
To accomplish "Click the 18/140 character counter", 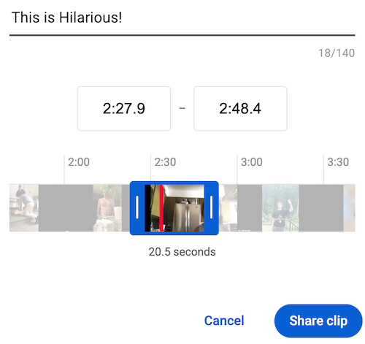I will pos(337,53).
